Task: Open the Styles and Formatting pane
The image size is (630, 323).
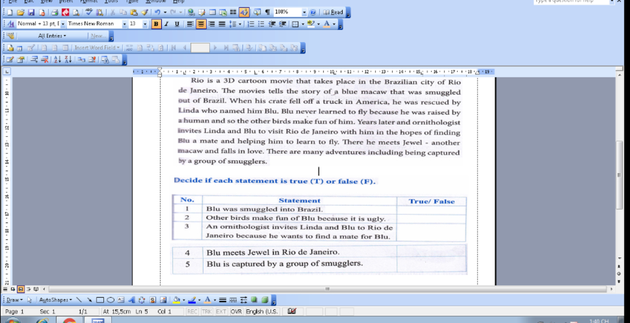Action: pos(11,24)
